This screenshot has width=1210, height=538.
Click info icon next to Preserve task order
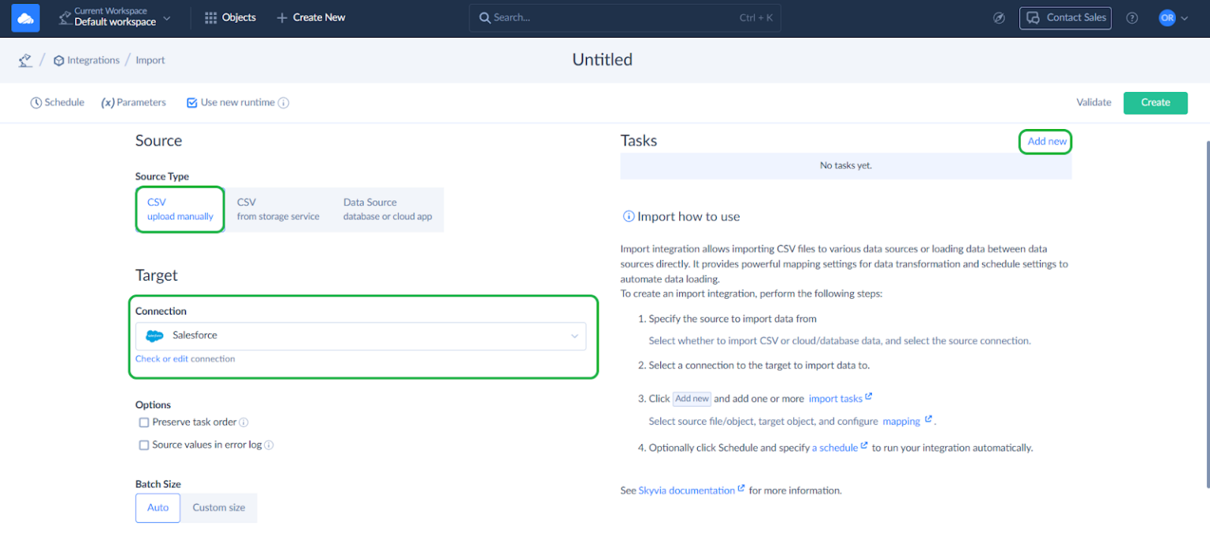[244, 422]
